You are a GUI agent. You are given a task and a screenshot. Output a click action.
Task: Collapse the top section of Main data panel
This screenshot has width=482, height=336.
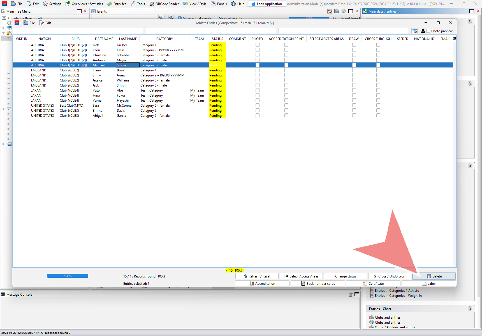click(470, 21)
